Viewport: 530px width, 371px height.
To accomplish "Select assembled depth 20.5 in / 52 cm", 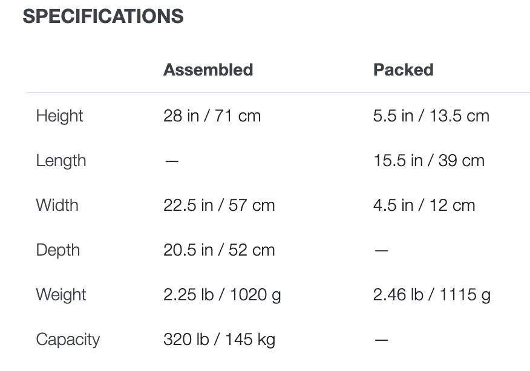I will pos(219,250).
